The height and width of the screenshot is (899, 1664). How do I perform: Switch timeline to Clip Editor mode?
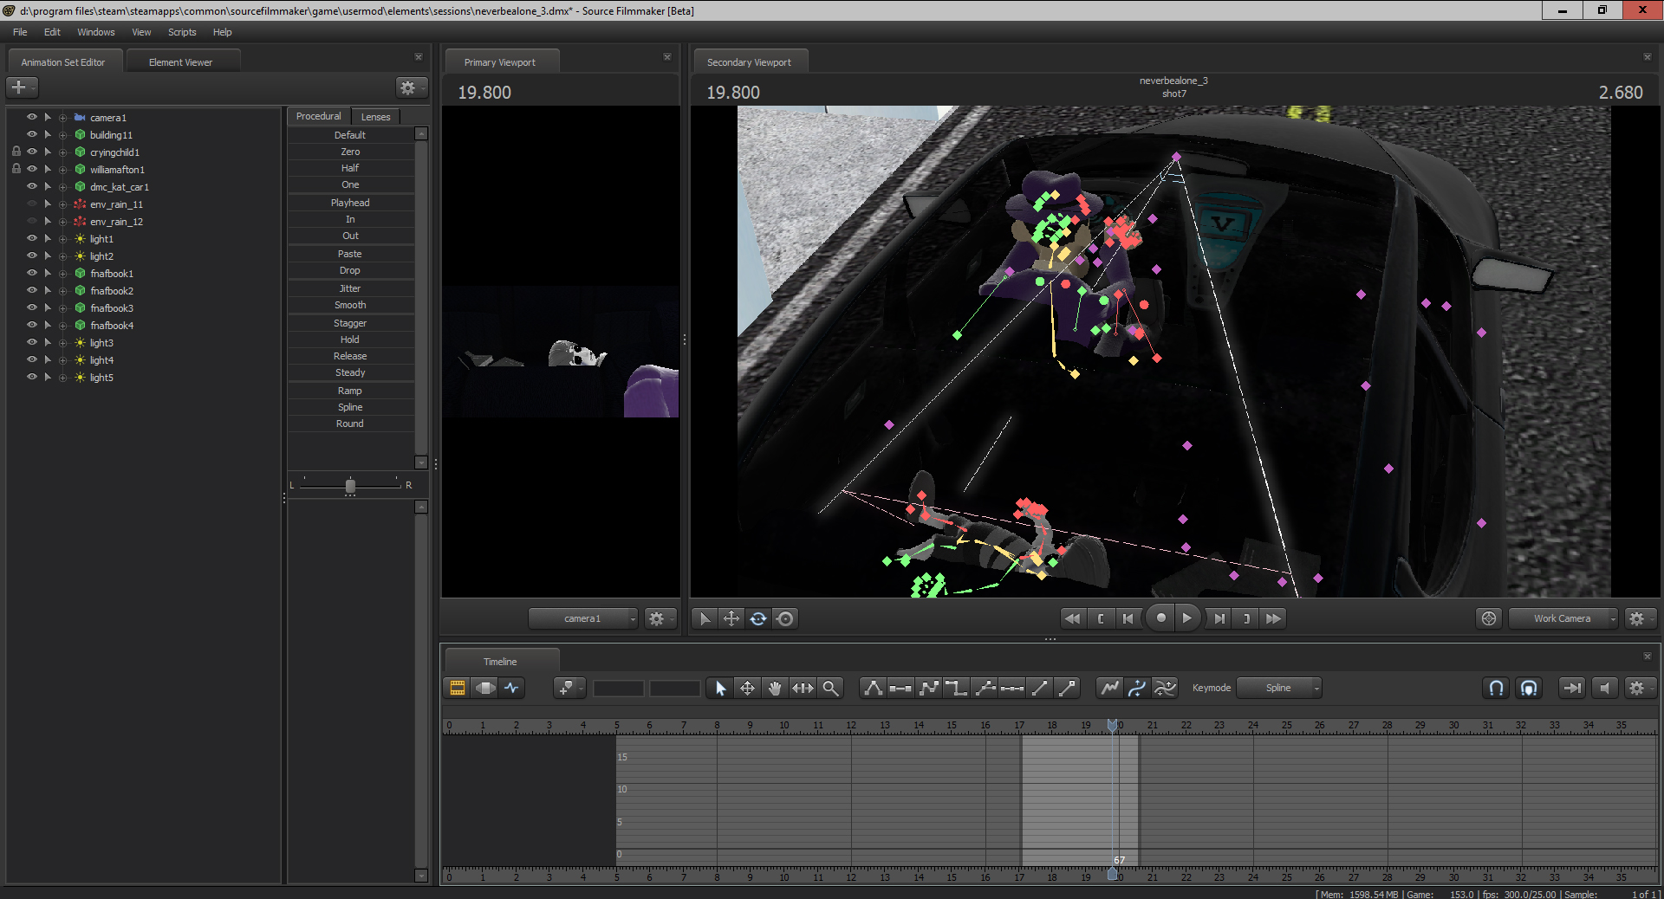point(458,688)
